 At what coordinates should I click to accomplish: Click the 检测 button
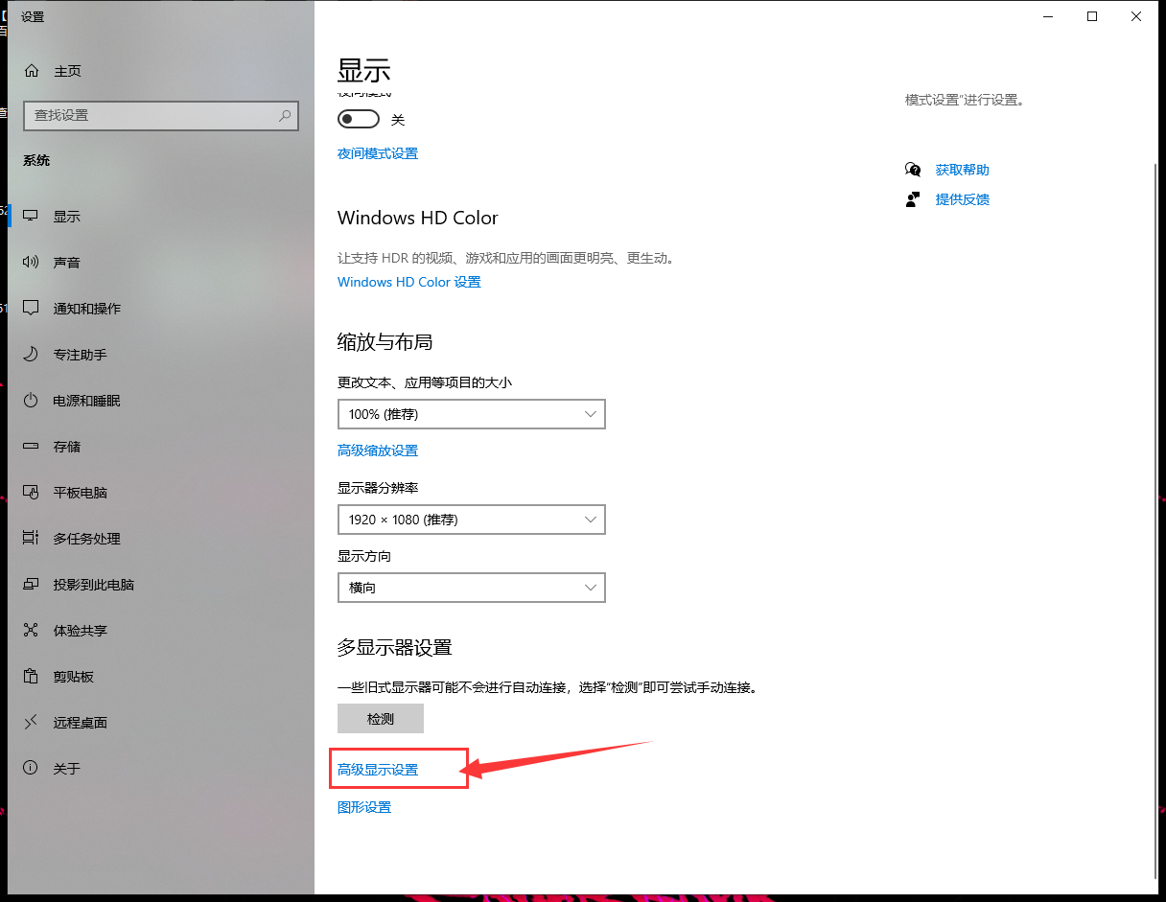(x=381, y=719)
